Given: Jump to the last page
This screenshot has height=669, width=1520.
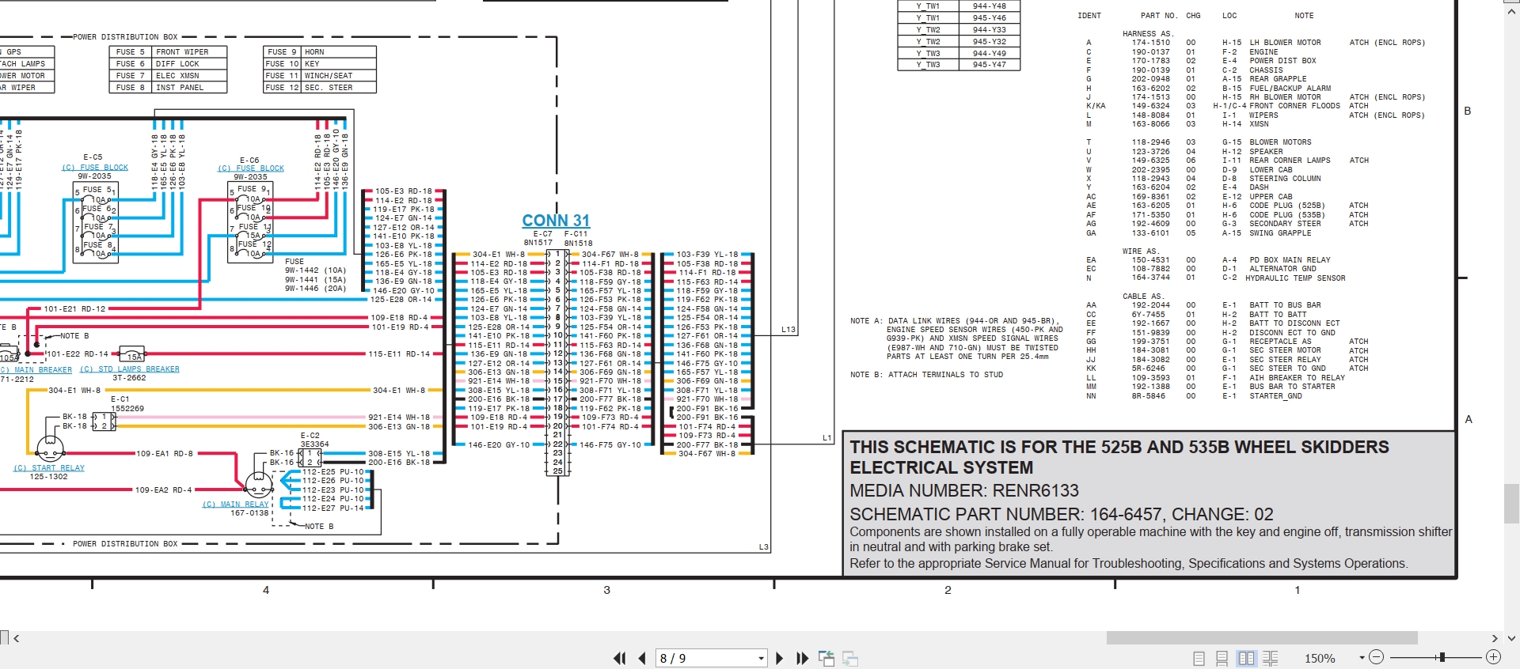Looking at the screenshot, I should [x=802, y=658].
